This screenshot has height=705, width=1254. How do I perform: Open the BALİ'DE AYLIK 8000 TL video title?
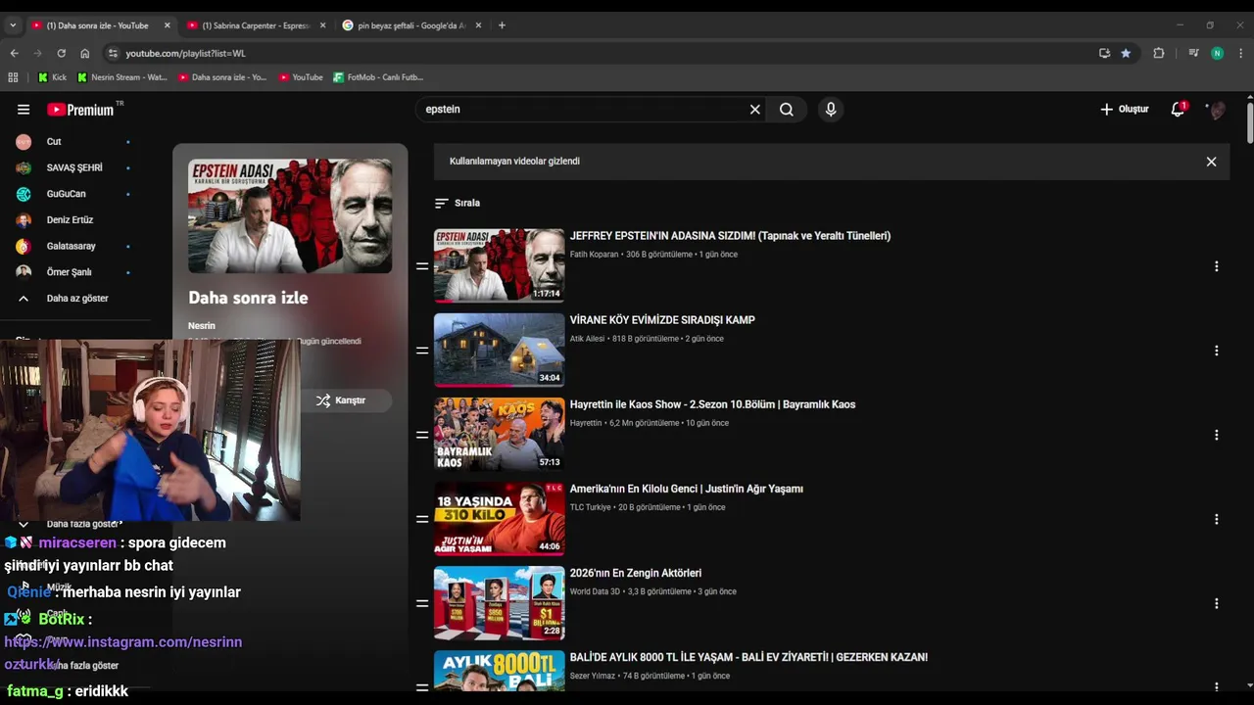coord(748,657)
